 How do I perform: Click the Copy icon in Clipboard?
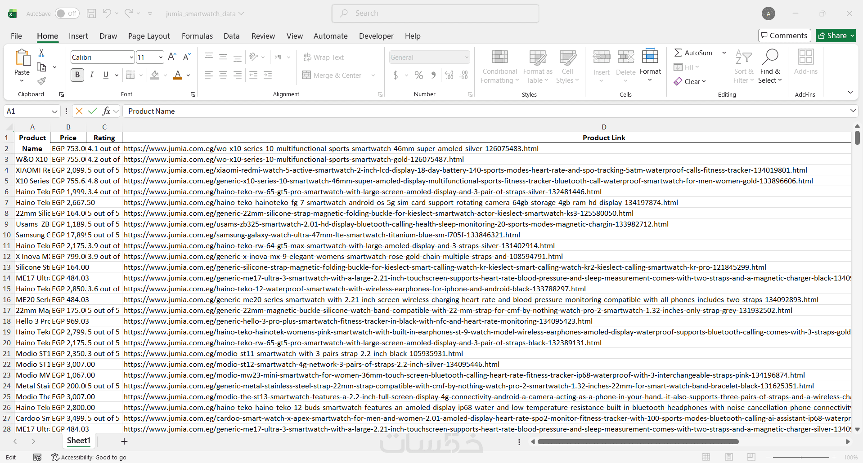pyautogui.click(x=41, y=67)
